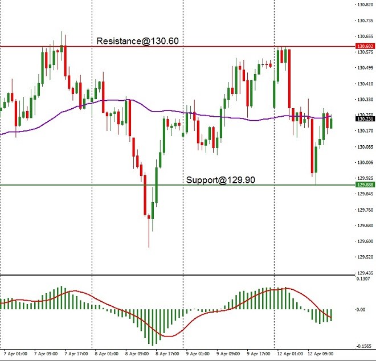
Task: Select the green 129.888 price tag
Action: (x=365, y=184)
